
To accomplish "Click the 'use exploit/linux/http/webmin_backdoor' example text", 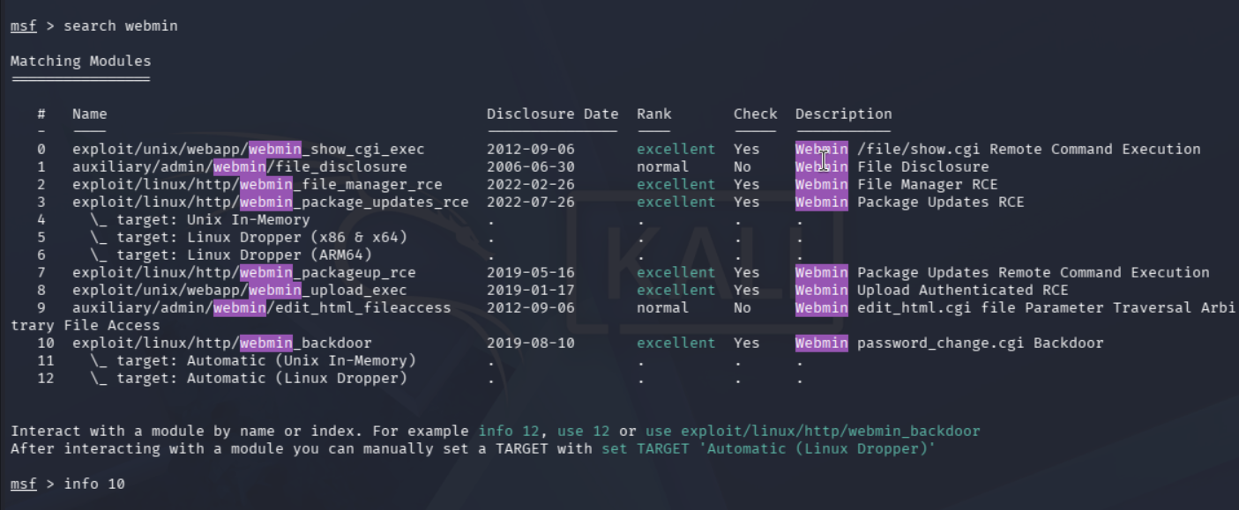I will click(812, 431).
